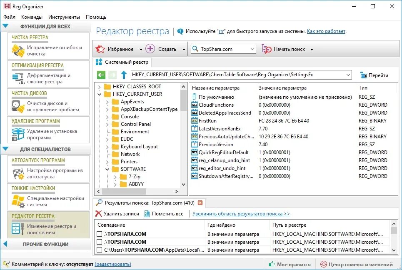Screen dimensions: 402x270
Task: Open the program uninstall icon
Action: click(18, 134)
